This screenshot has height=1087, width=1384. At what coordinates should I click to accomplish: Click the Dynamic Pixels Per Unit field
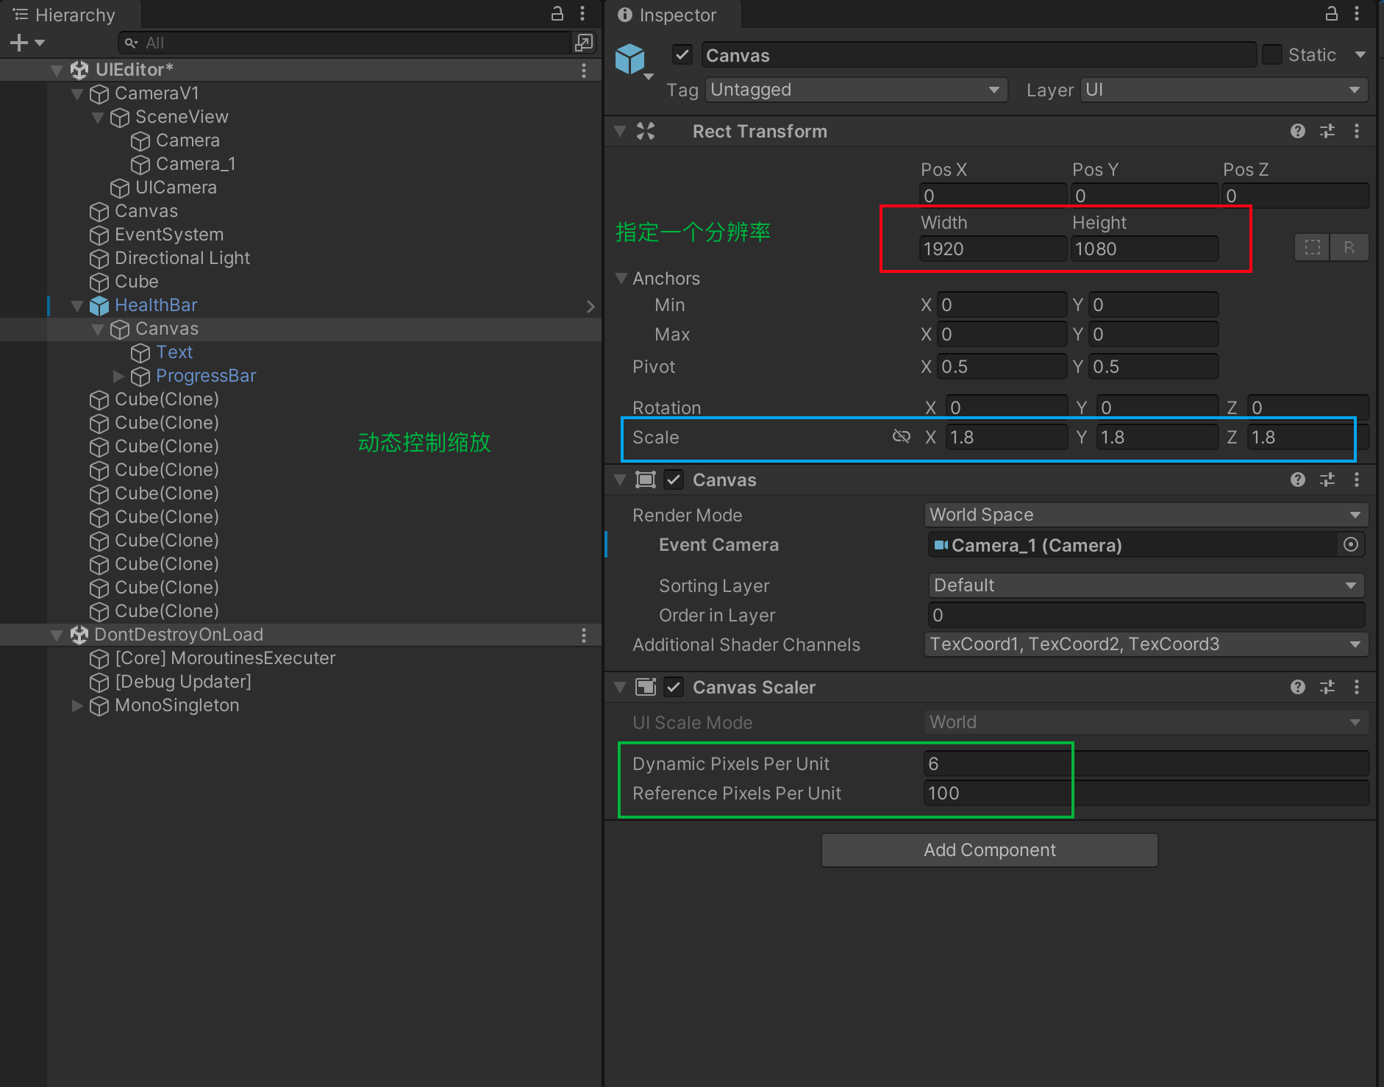click(x=1145, y=763)
